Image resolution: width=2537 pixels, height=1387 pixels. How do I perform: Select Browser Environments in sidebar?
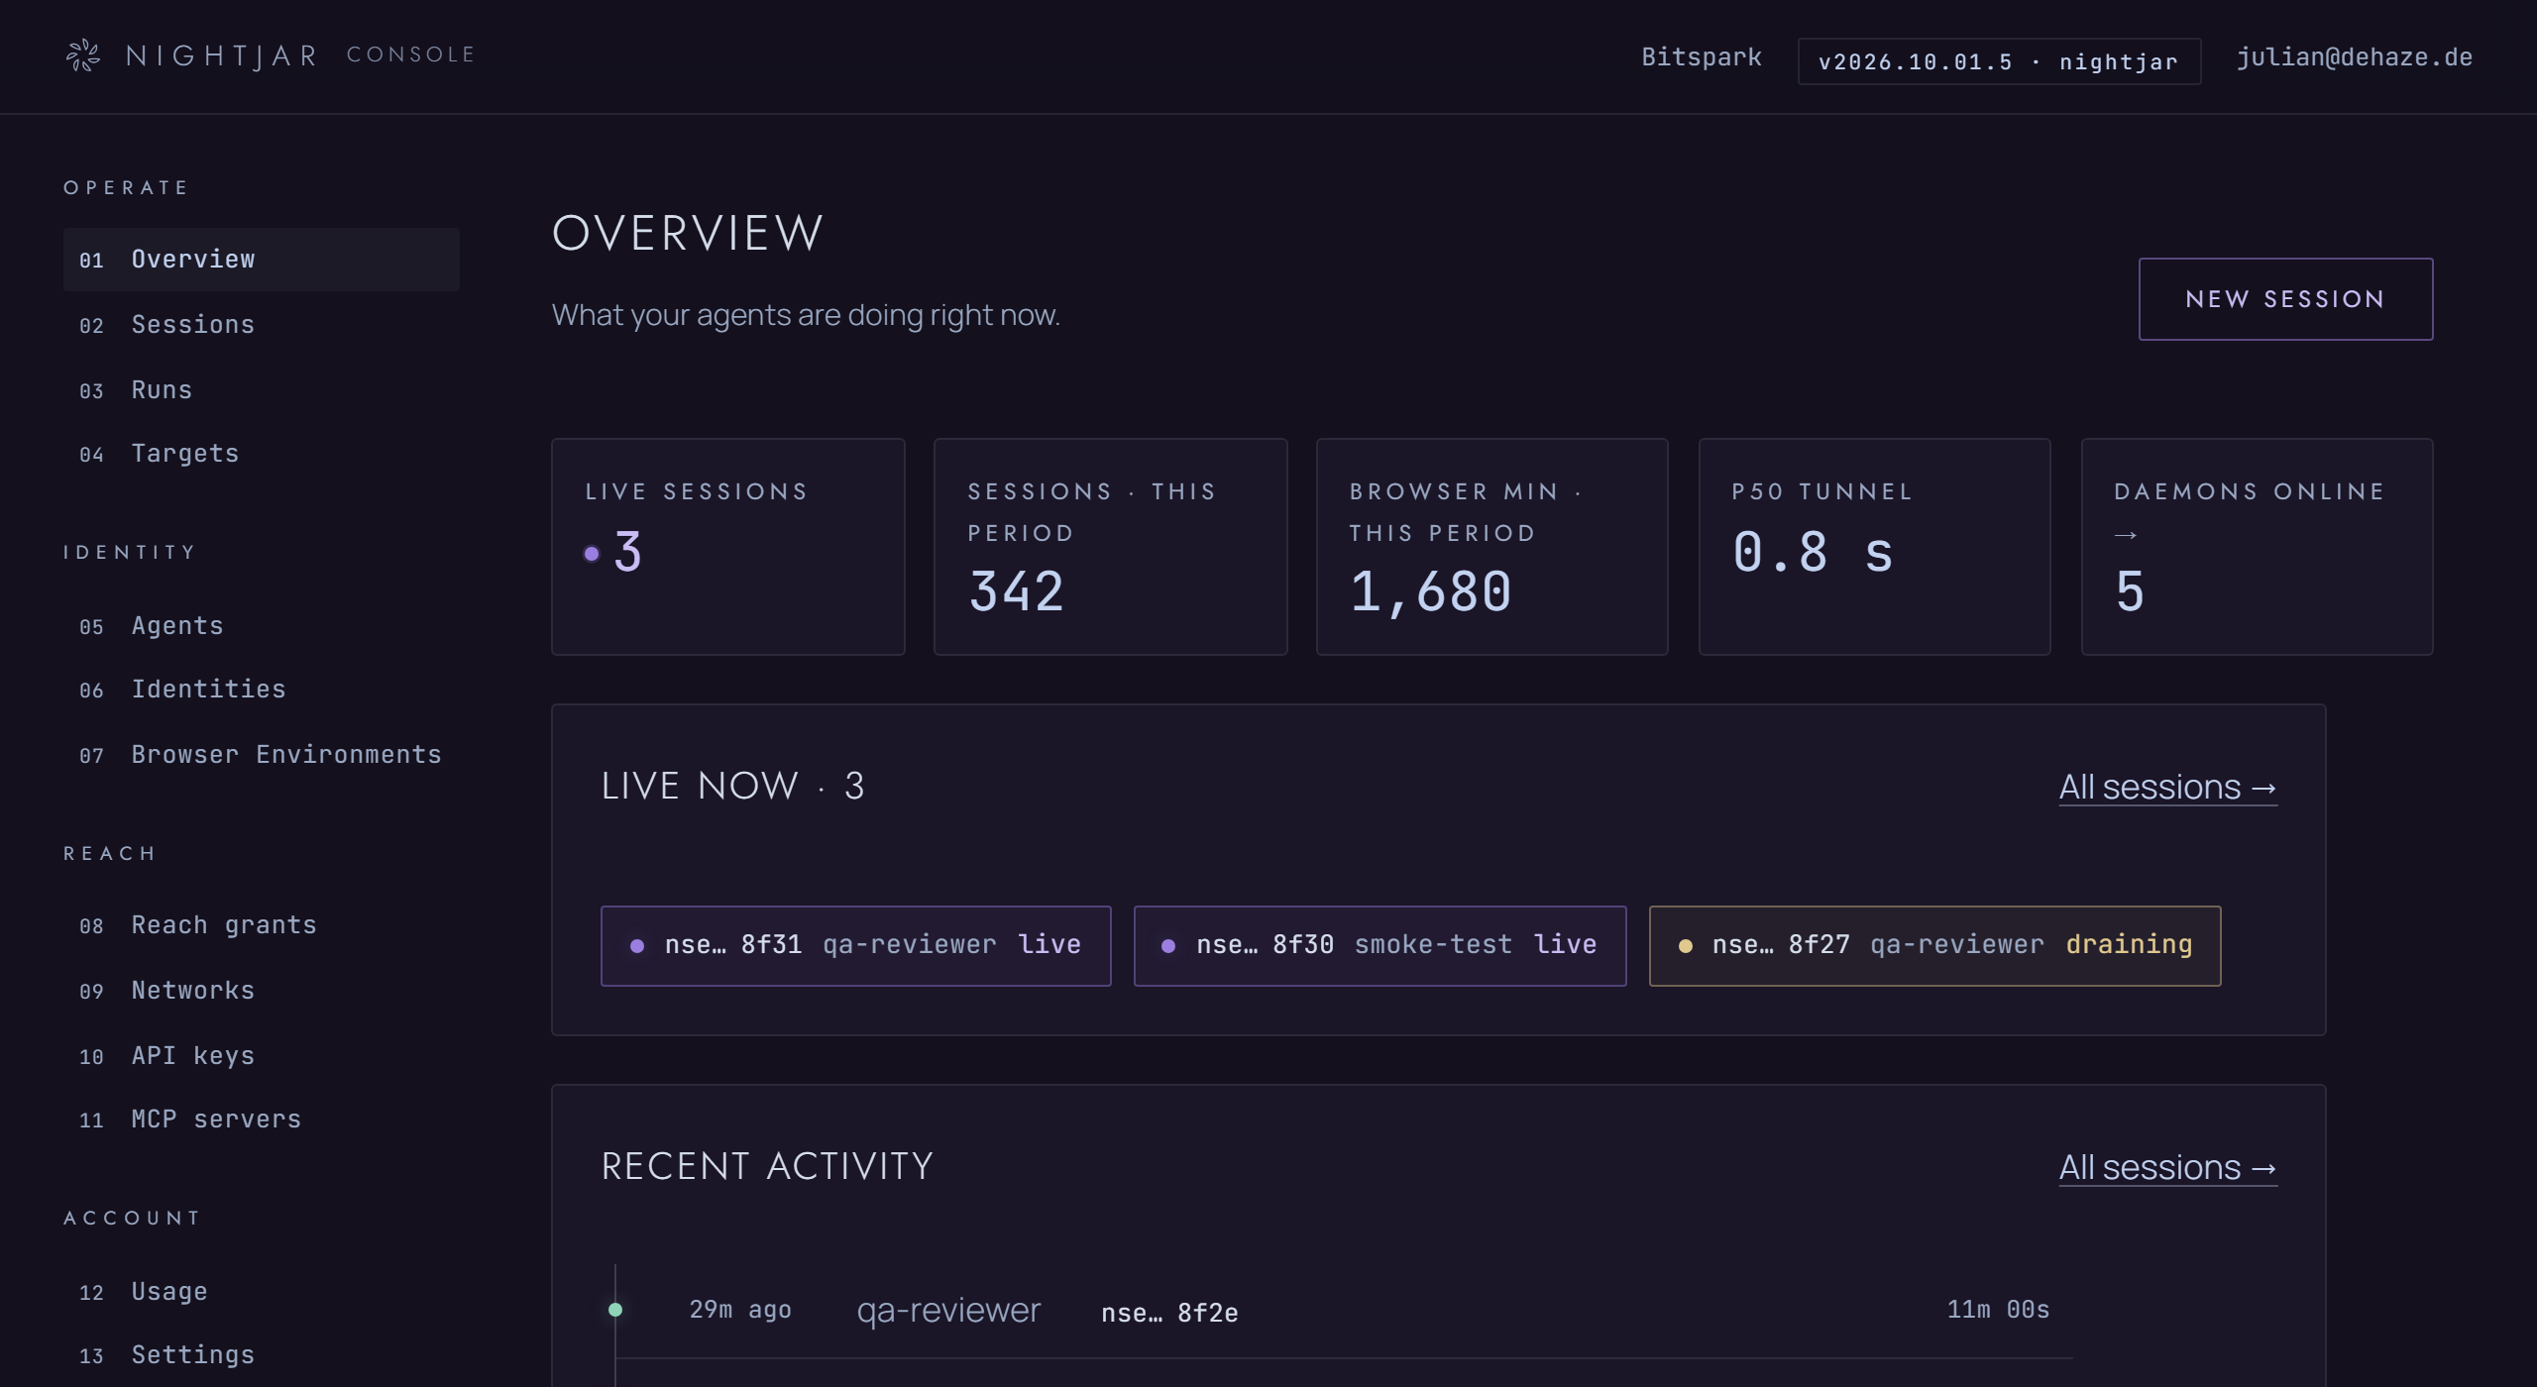click(x=262, y=755)
